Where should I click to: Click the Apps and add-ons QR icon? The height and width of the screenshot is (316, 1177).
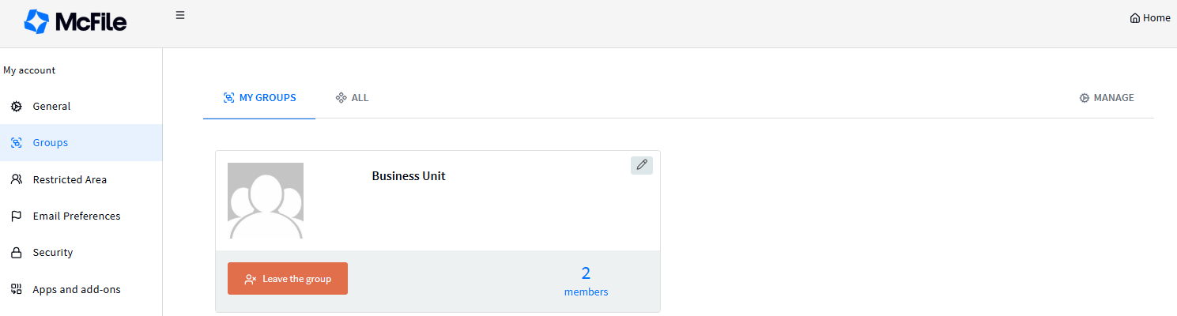[x=16, y=289]
